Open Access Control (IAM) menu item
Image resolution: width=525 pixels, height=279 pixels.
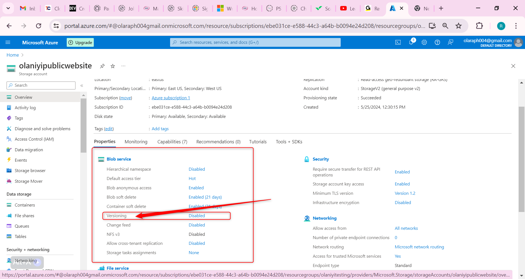pyautogui.click(x=34, y=139)
